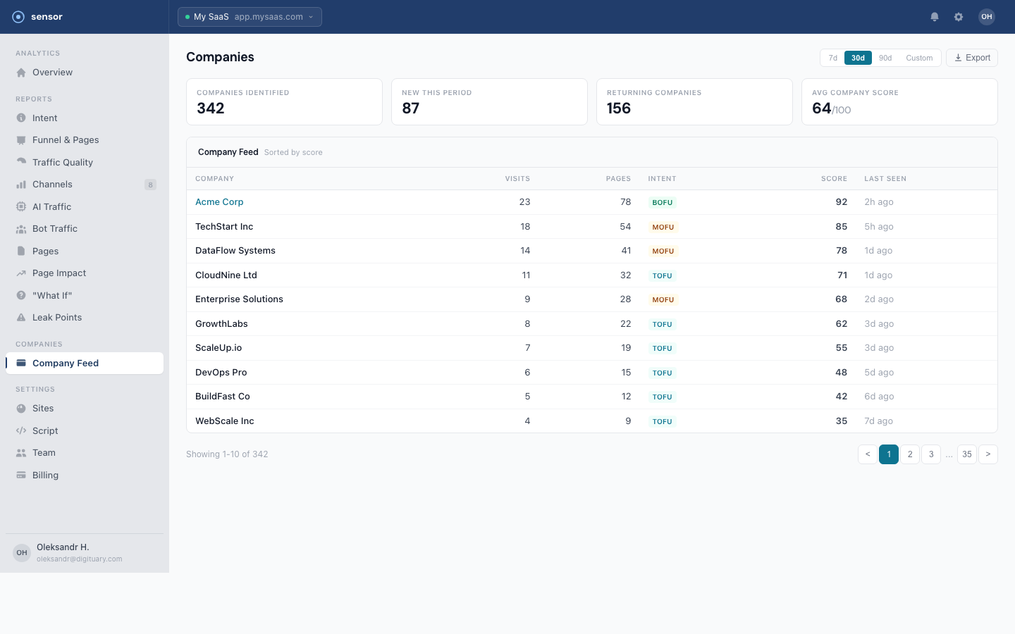Select the Funnel & Pages report
1015x634 pixels.
click(x=66, y=139)
